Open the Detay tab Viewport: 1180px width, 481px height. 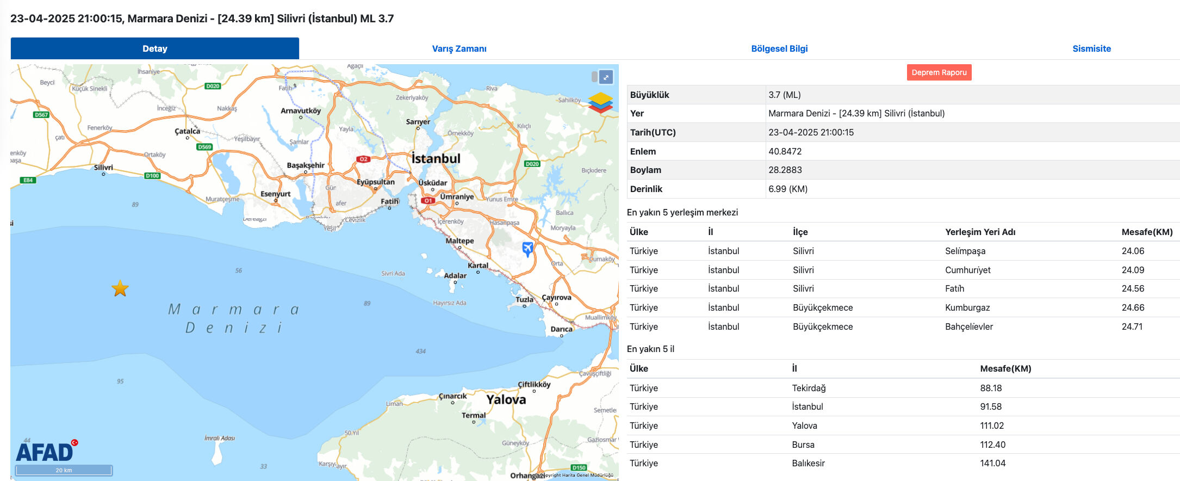[154, 48]
